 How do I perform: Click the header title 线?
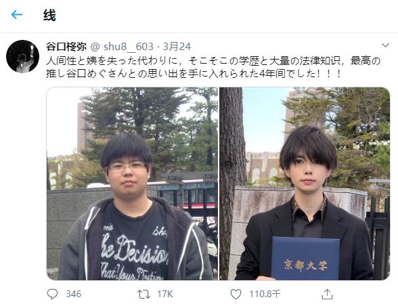tap(49, 16)
